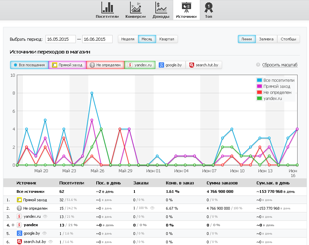Click the Прямой заход row icon
The height and width of the screenshot is (245, 309).
(20, 200)
